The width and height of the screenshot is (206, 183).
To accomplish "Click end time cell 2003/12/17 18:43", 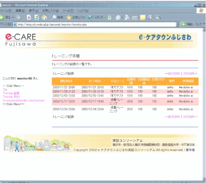I will coord(92,101).
